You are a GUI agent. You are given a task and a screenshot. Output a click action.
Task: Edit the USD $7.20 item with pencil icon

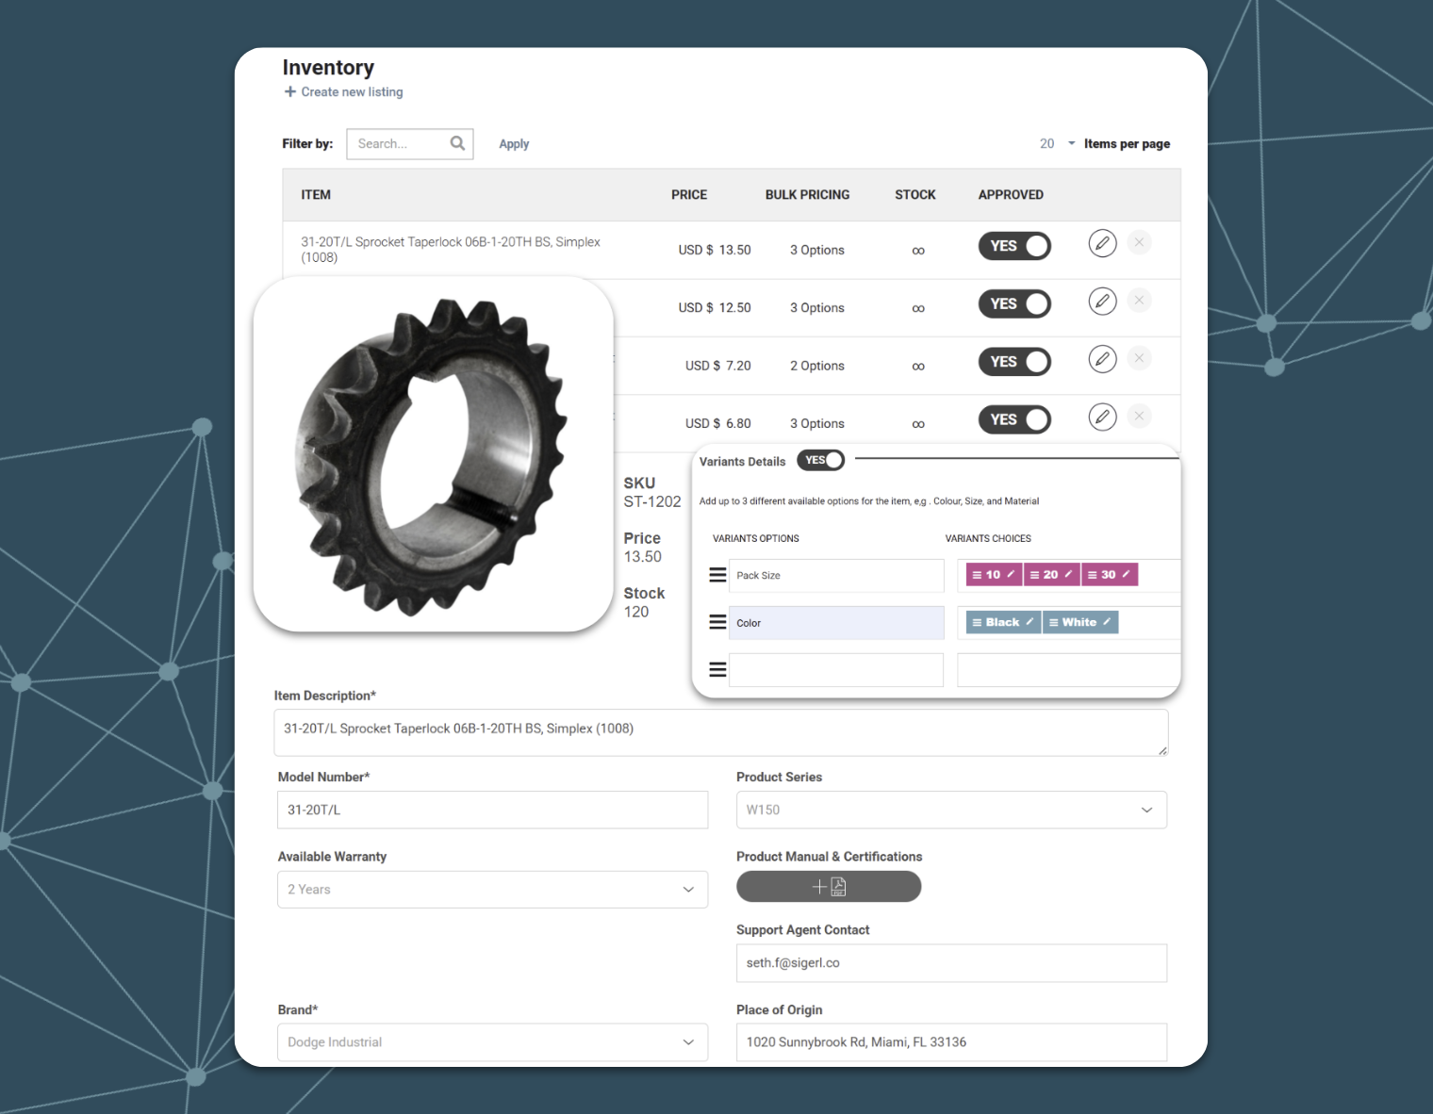(1102, 359)
